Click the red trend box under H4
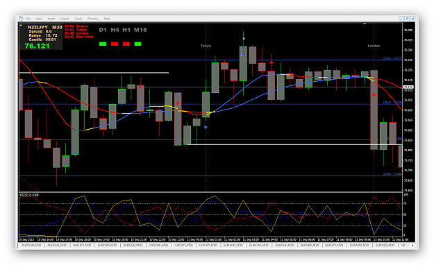The height and width of the screenshot is (265, 434). (115, 44)
